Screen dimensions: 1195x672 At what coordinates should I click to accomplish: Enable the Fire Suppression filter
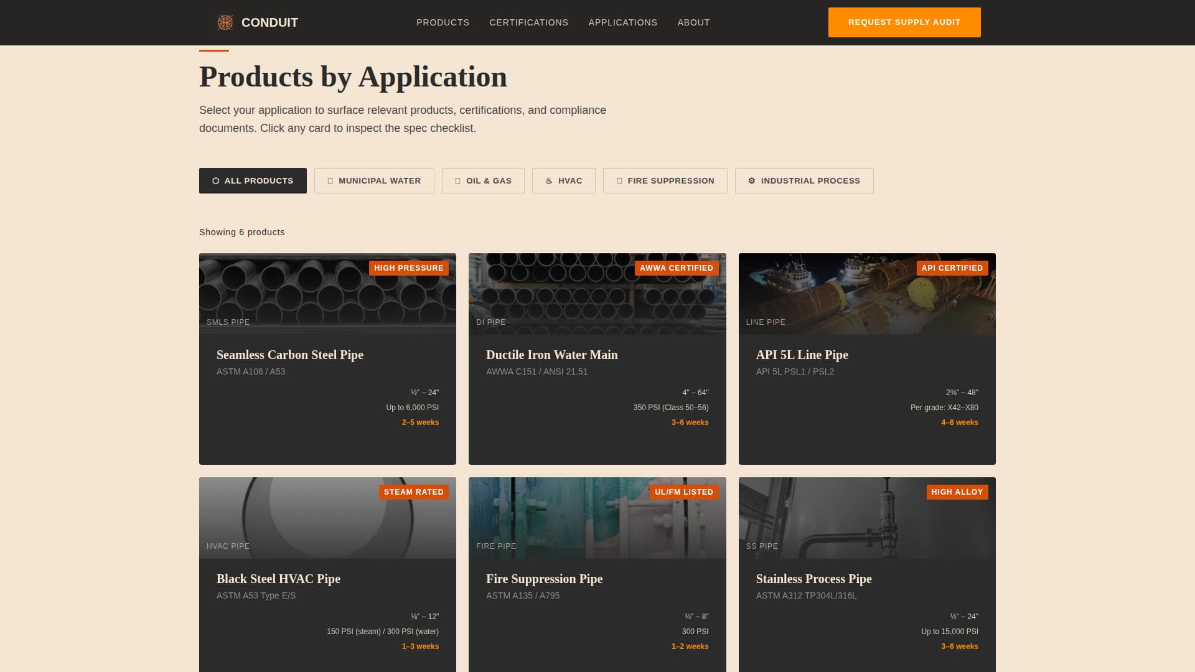(665, 180)
